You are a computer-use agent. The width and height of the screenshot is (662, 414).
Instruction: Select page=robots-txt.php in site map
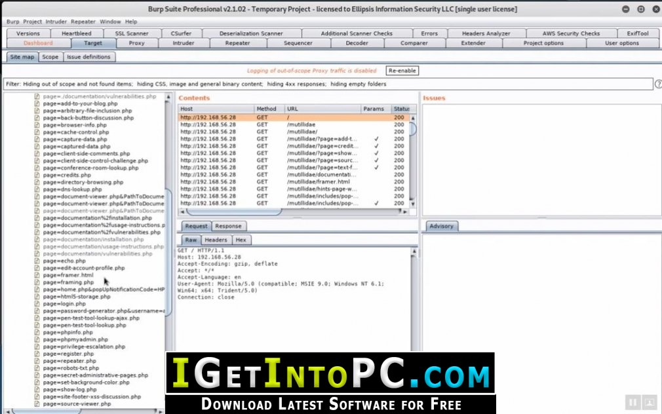(x=71, y=368)
